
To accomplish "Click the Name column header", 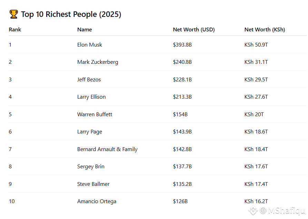I will point(85,30).
